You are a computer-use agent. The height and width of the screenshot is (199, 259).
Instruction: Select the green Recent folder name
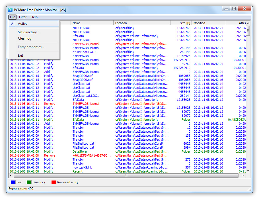77,171
